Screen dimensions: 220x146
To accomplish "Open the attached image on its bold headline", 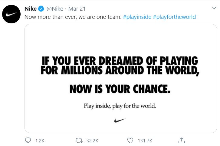I will [x=120, y=66].
